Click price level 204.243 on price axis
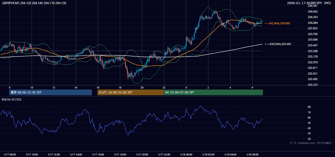The width and height of the screenshot is (335, 157). (x=312, y=17)
